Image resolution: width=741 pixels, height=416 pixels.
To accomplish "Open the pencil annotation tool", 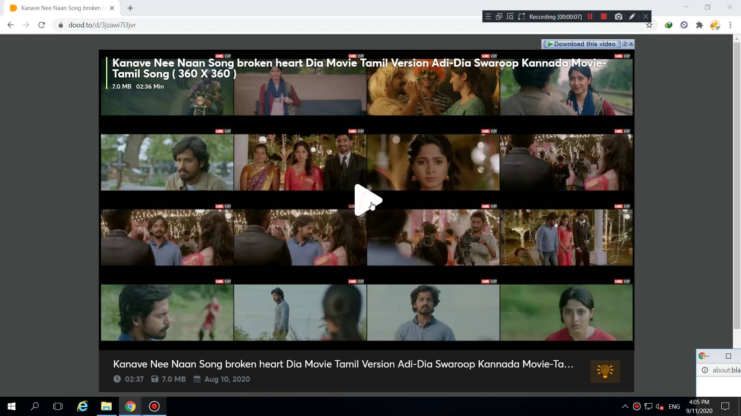I will [x=632, y=17].
